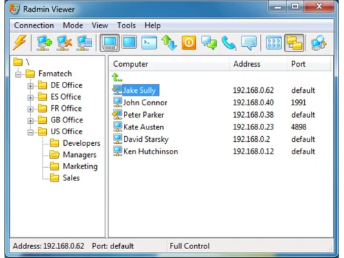Select the Famatech folder
The image size is (344, 258).
(49, 74)
